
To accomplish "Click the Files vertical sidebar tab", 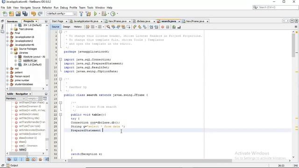I will click(x=2, y=28).
